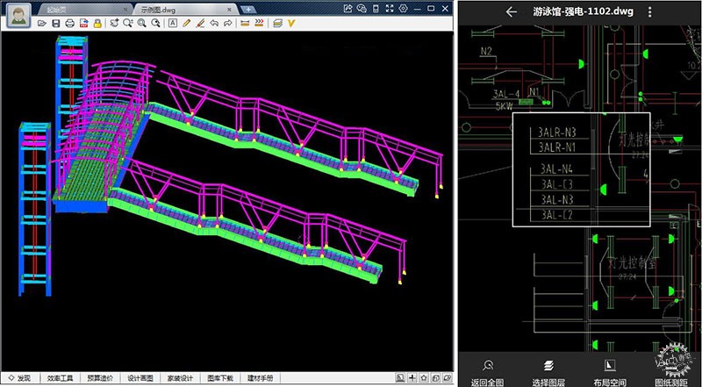Open a drawing file with folder icon
This screenshot has height=387, width=702.
42,24
